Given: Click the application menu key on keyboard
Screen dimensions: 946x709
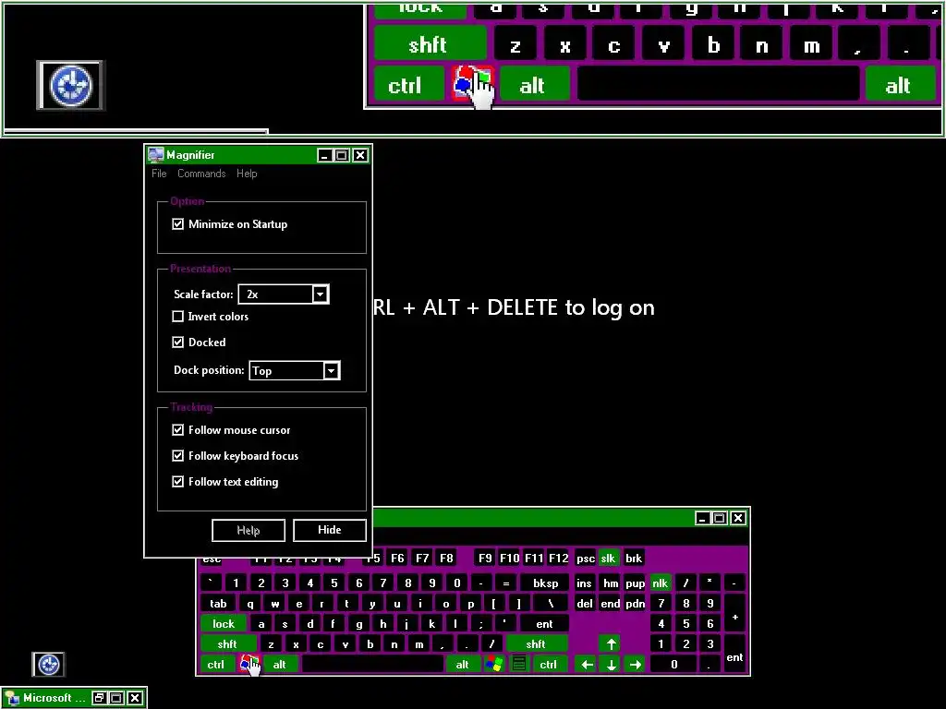Looking at the screenshot, I should click(x=518, y=664).
